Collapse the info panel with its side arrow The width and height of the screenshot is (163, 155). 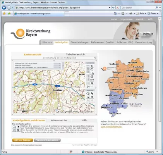click(63, 65)
